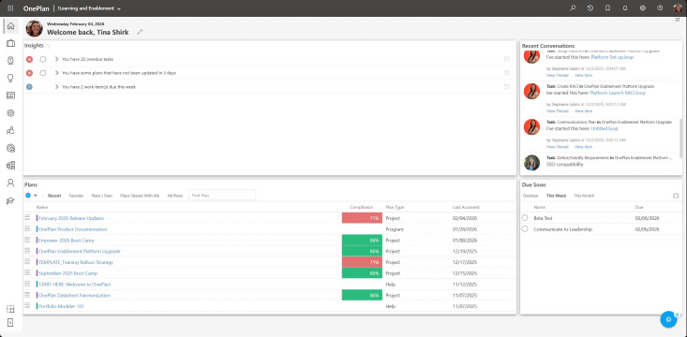Open the graduation cap learning icon
The height and width of the screenshot is (337, 687).
(10, 201)
